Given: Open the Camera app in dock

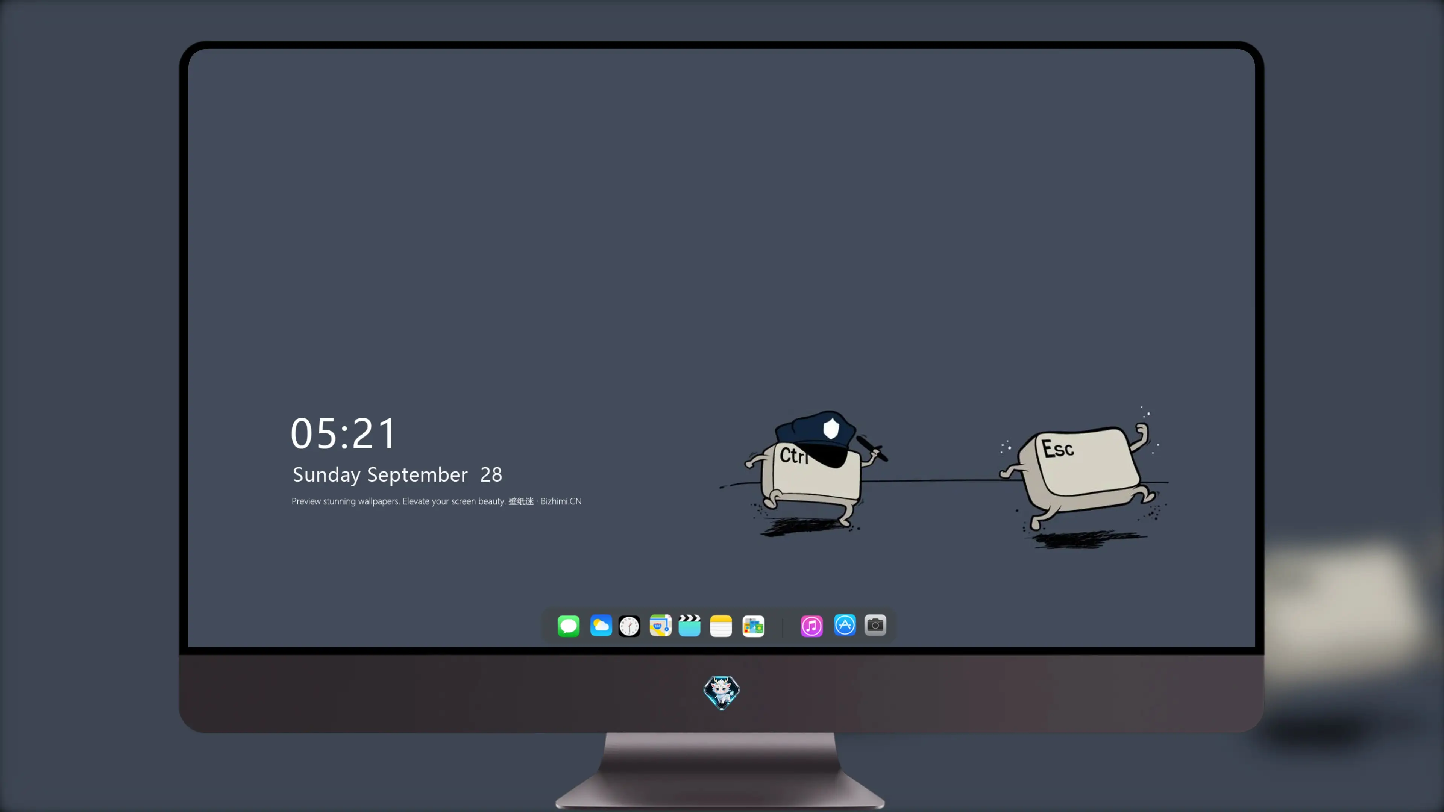Looking at the screenshot, I should 875,625.
